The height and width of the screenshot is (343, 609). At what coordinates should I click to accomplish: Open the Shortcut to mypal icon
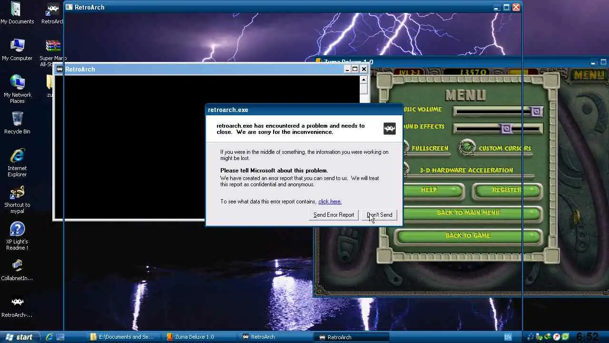[17, 200]
